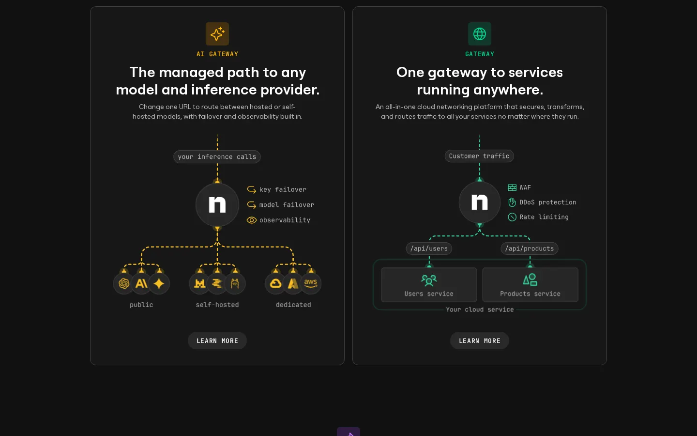
Task: Click the "One gateway to services" heading
Action: pyautogui.click(x=480, y=81)
